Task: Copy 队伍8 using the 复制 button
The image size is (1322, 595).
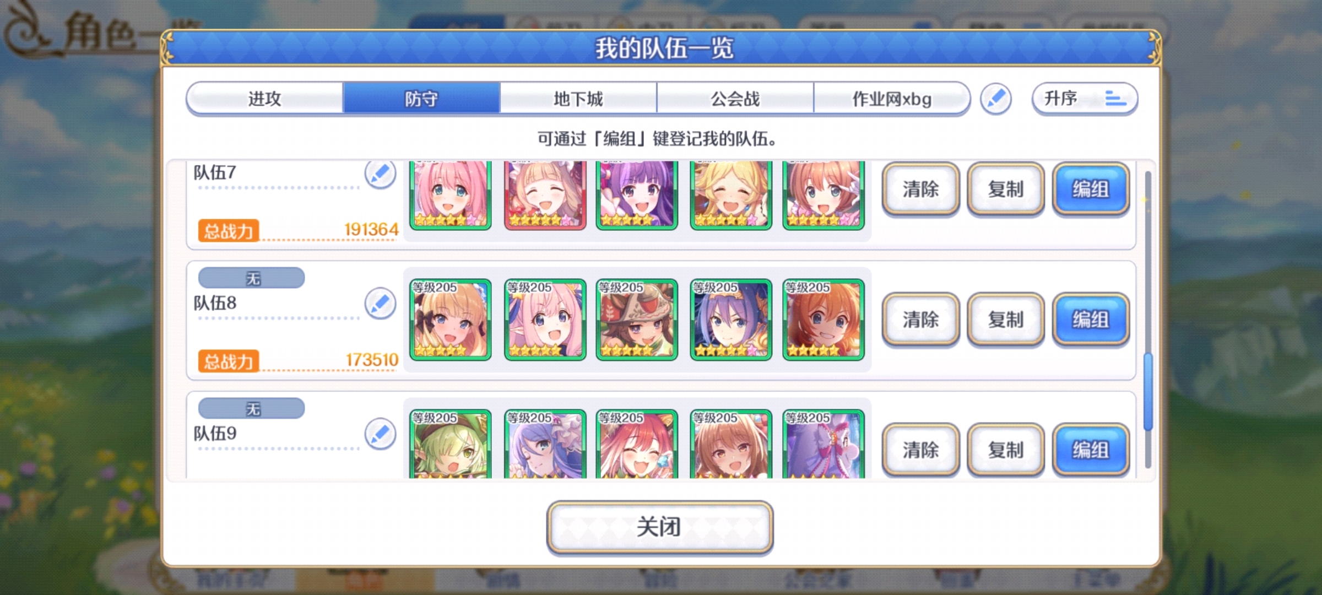Action: click(1005, 320)
